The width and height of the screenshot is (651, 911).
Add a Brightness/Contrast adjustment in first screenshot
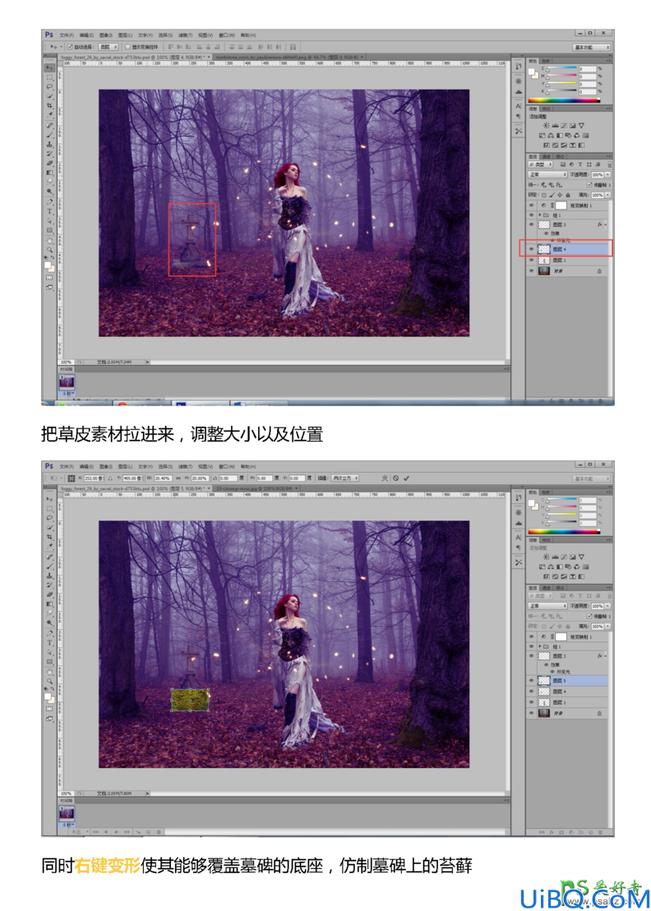(x=546, y=126)
